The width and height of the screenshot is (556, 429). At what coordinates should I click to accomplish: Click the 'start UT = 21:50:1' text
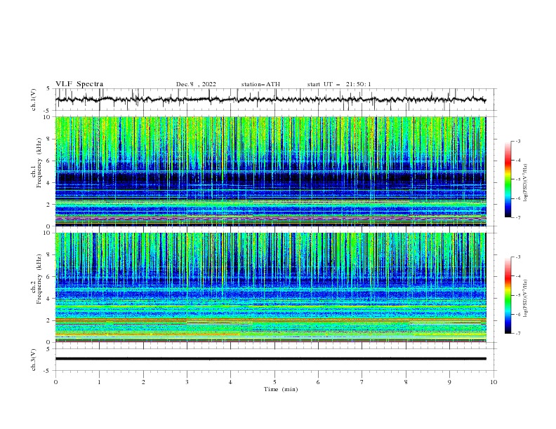tap(339, 84)
